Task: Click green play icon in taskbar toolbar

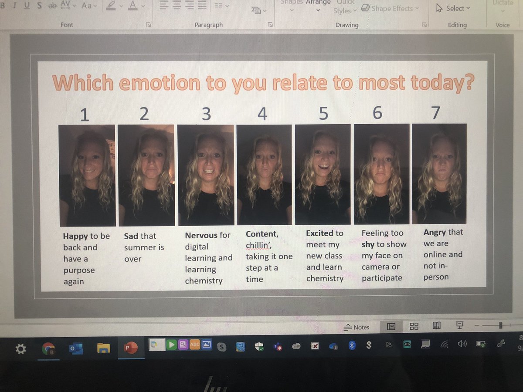Action: (x=171, y=345)
